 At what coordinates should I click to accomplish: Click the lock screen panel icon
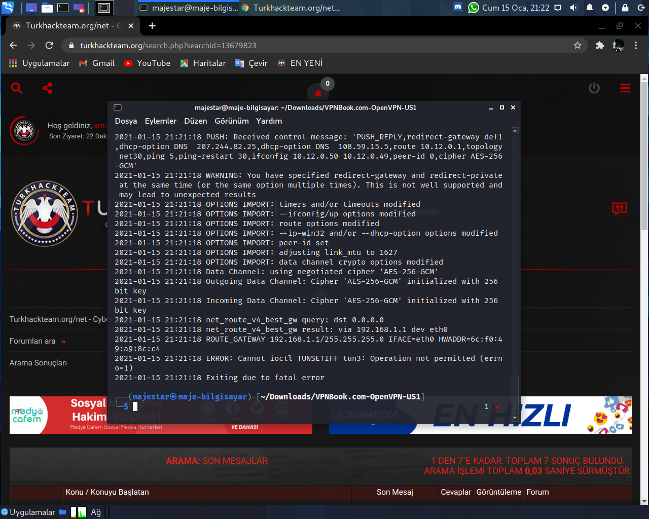(625, 8)
